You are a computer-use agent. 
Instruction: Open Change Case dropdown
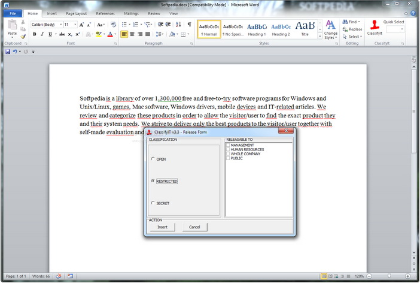101,25
